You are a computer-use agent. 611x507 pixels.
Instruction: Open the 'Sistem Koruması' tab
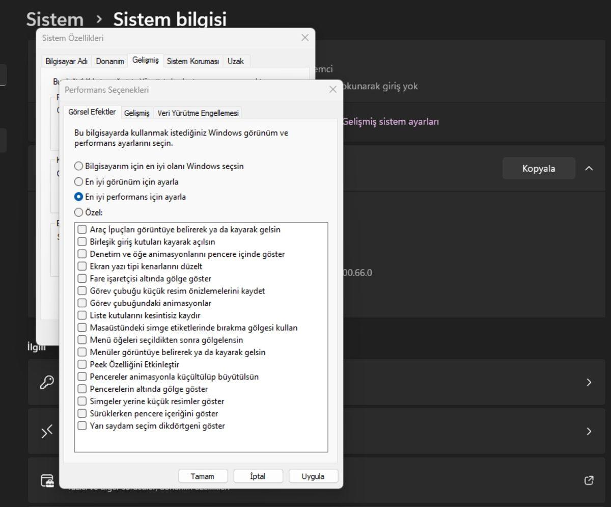point(192,61)
